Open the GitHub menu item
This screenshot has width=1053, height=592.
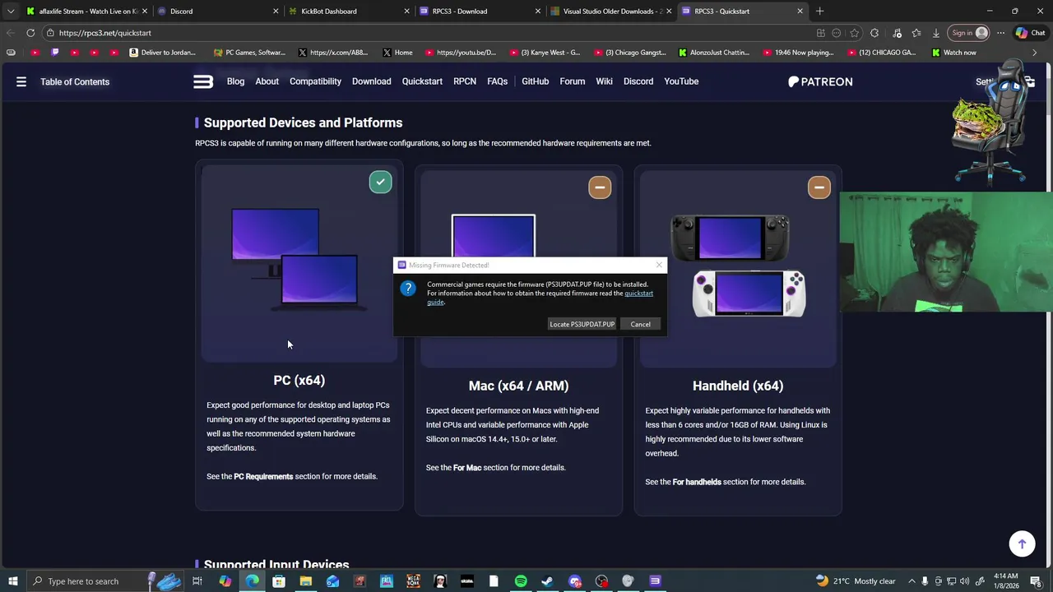click(x=535, y=81)
